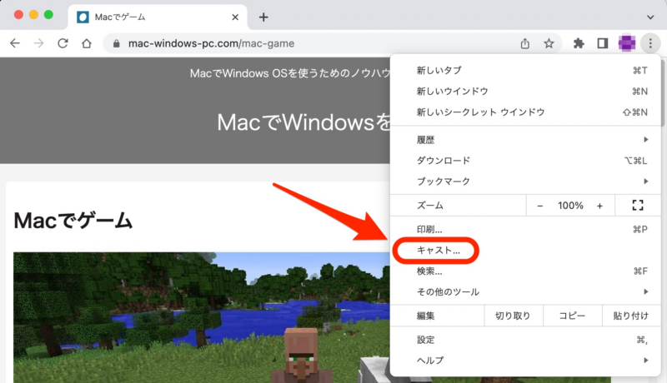Click the tab favicon for Macでゲーム
Image resolution: width=667 pixels, height=383 pixels.
click(x=83, y=17)
